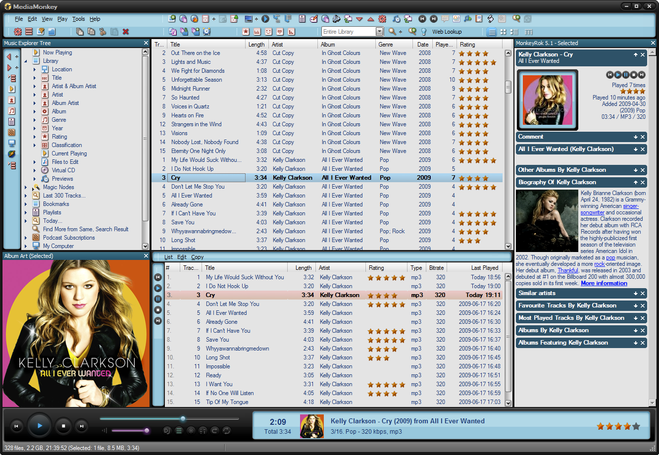
Task: Go to previous track in player bar
Action: pyautogui.click(x=16, y=426)
